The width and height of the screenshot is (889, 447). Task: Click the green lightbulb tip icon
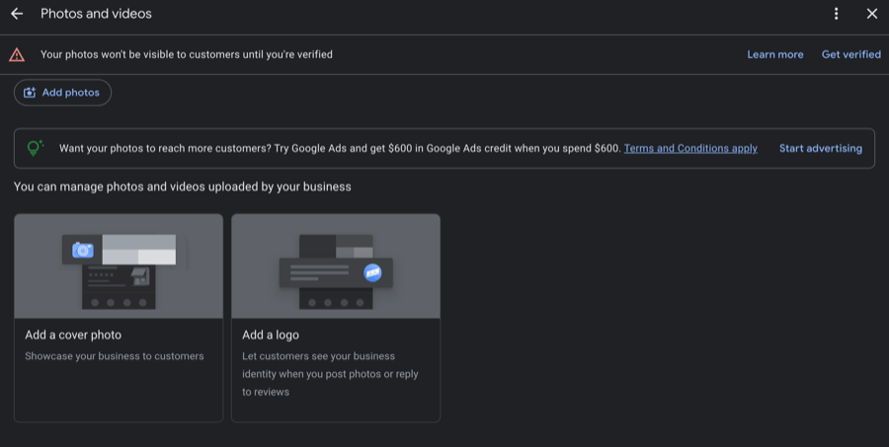coord(36,148)
